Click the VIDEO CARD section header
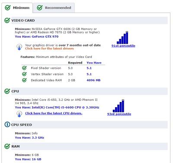 90,20
